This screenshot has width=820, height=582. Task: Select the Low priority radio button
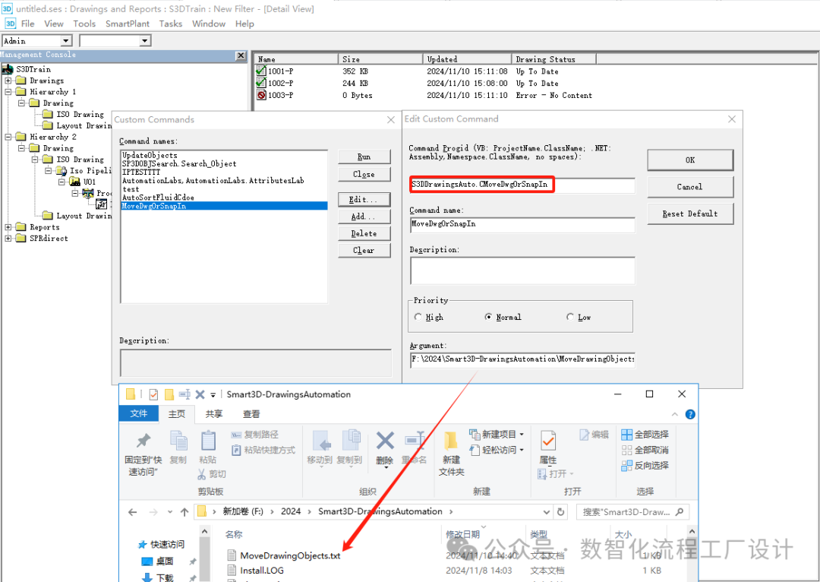tap(570, 317)
